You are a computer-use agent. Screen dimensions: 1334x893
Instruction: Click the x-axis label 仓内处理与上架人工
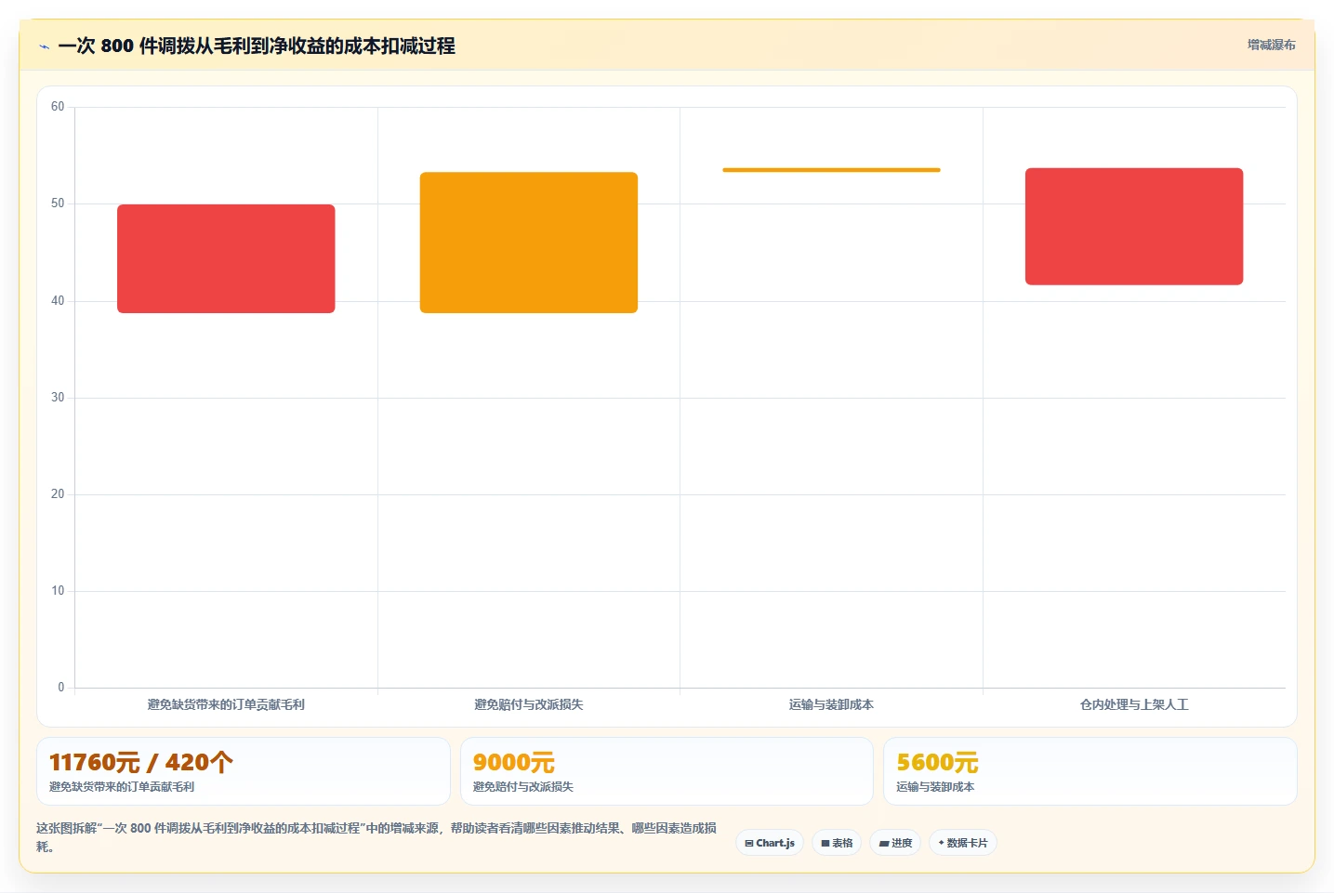1134,704
